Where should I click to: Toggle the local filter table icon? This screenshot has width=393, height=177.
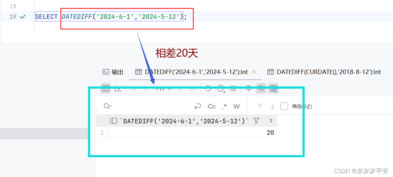[x=273, y=89]
